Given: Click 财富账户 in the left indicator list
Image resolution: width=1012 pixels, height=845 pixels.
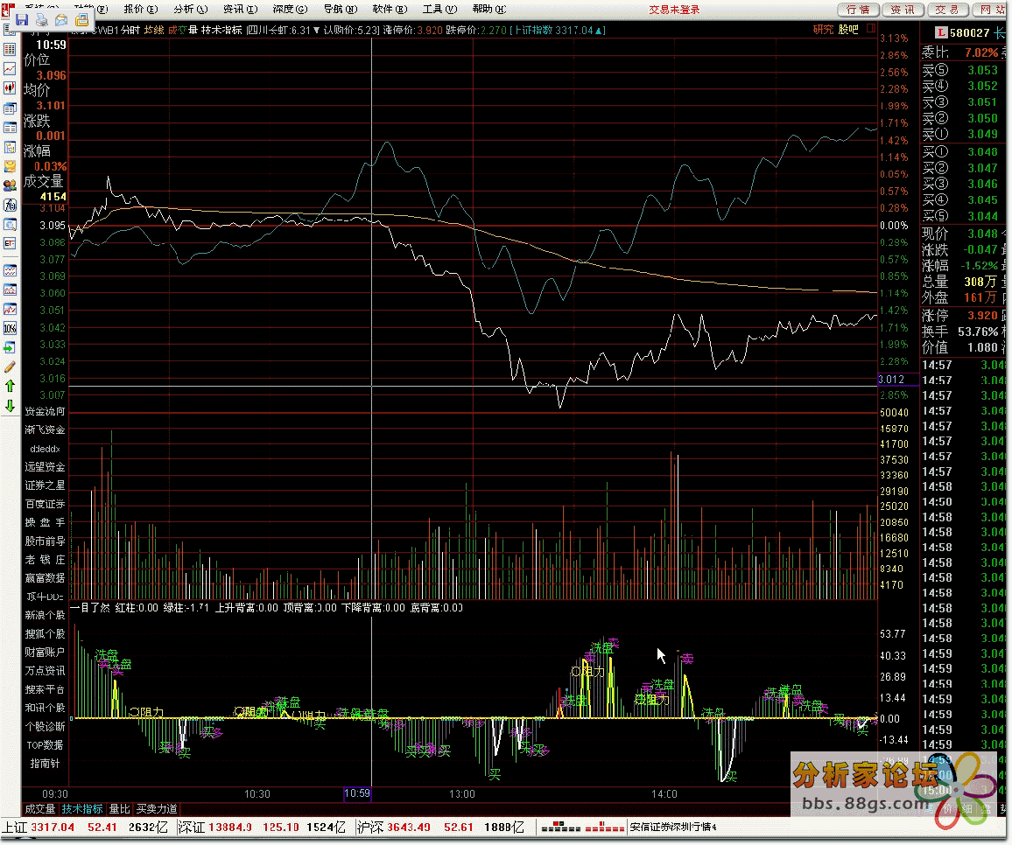Looking at the screenshot, I should pyautogui.click(x=46, y=653).
